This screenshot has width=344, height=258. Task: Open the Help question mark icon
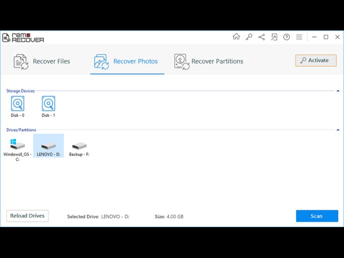[287, 37]
